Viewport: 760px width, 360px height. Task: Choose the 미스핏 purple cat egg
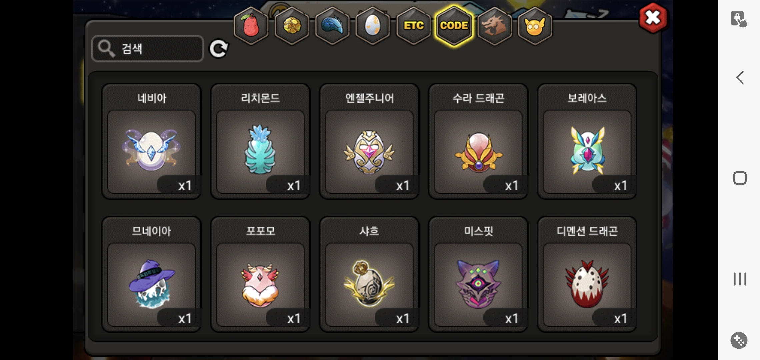pos(478,274)
